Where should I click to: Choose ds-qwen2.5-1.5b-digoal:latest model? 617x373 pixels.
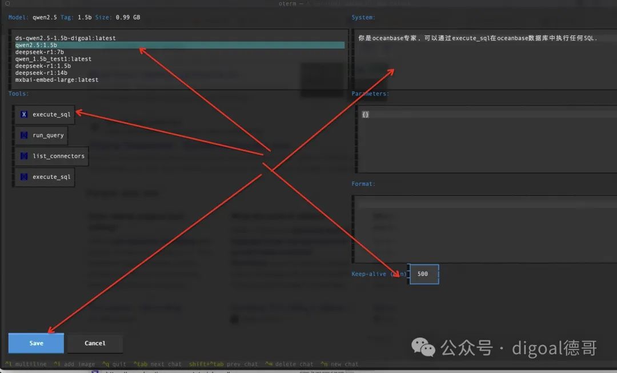point(65,38)
